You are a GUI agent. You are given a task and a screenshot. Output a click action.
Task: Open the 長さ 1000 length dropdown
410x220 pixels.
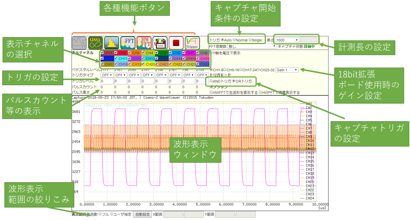pos(287,40)
